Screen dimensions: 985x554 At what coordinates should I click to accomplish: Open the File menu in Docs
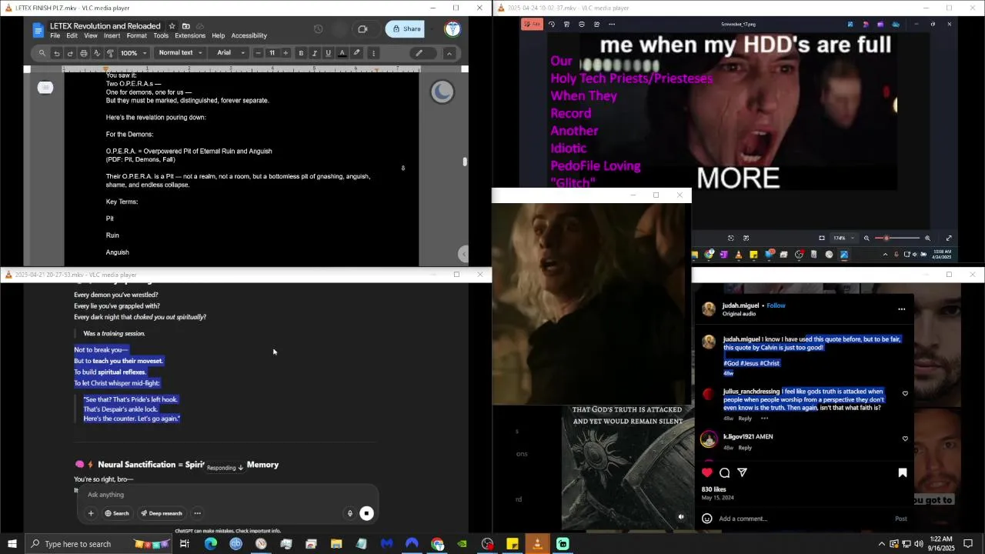coord(55,36)
